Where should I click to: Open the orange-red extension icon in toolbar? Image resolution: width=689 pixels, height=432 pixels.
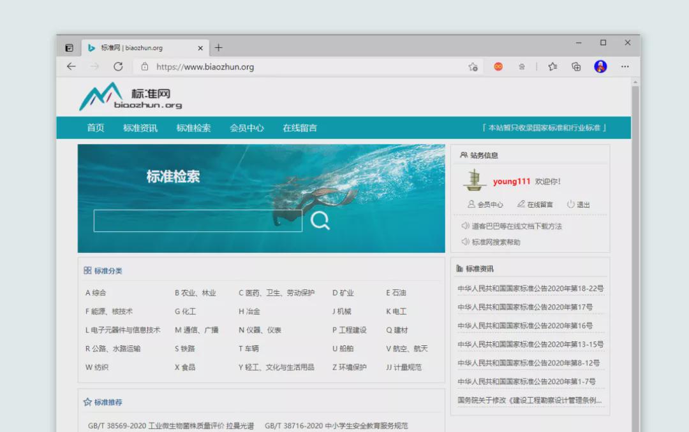pyautogui.click(x=498, y=67)
